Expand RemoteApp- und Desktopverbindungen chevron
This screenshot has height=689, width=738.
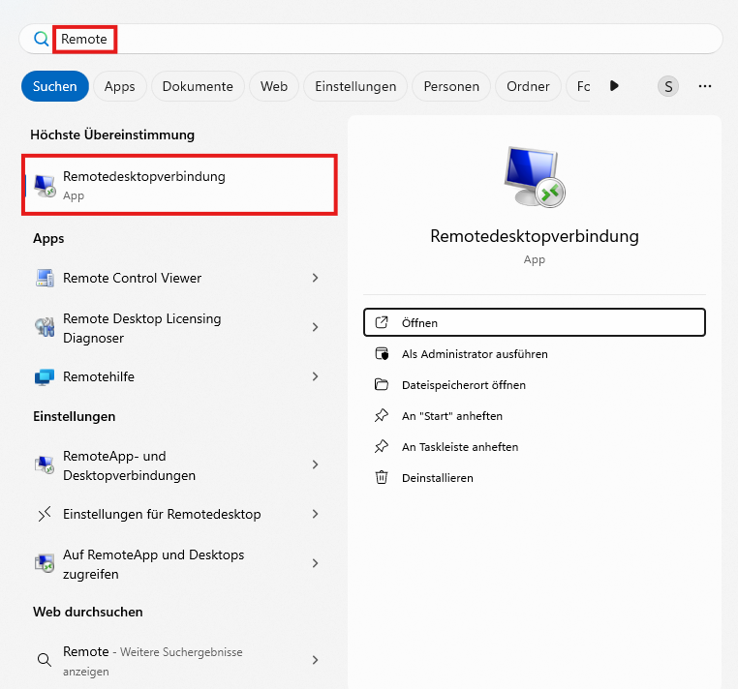tap(315, 464)
